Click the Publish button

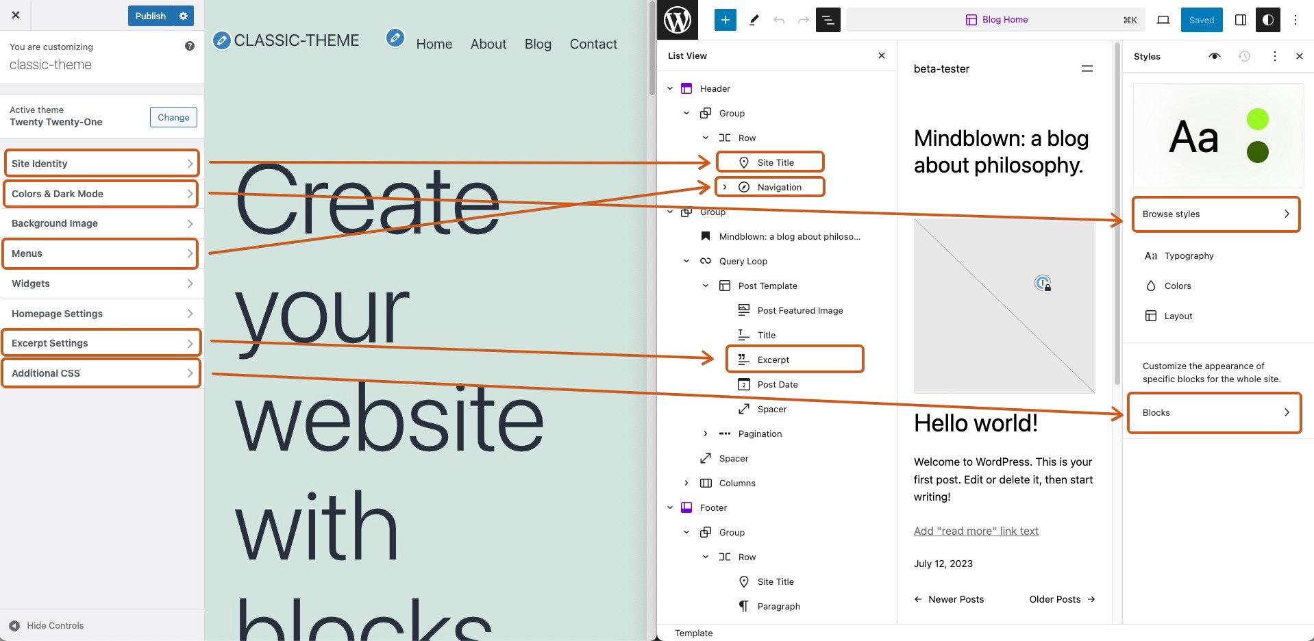[x=150, y=16]
